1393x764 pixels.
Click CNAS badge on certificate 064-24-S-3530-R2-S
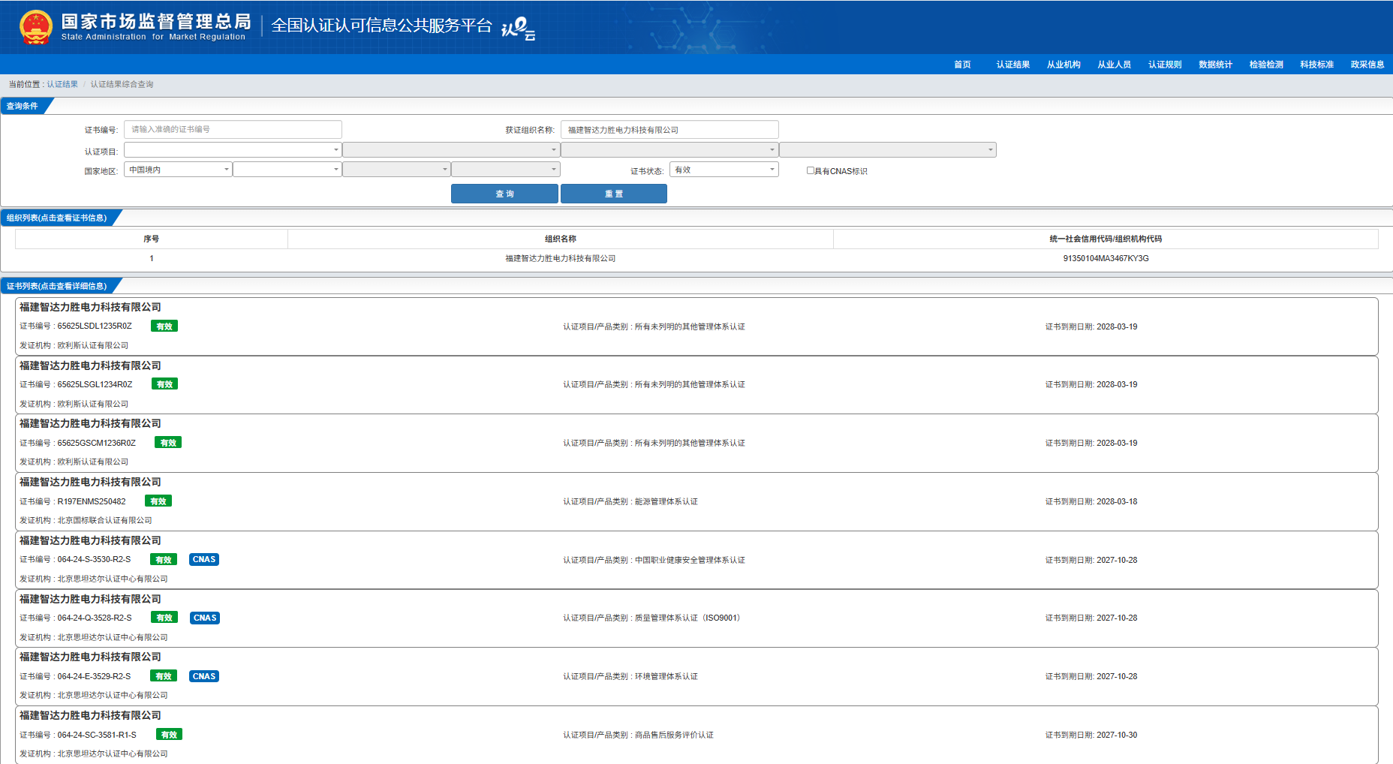pyautogui.click(x=204, y=560)
